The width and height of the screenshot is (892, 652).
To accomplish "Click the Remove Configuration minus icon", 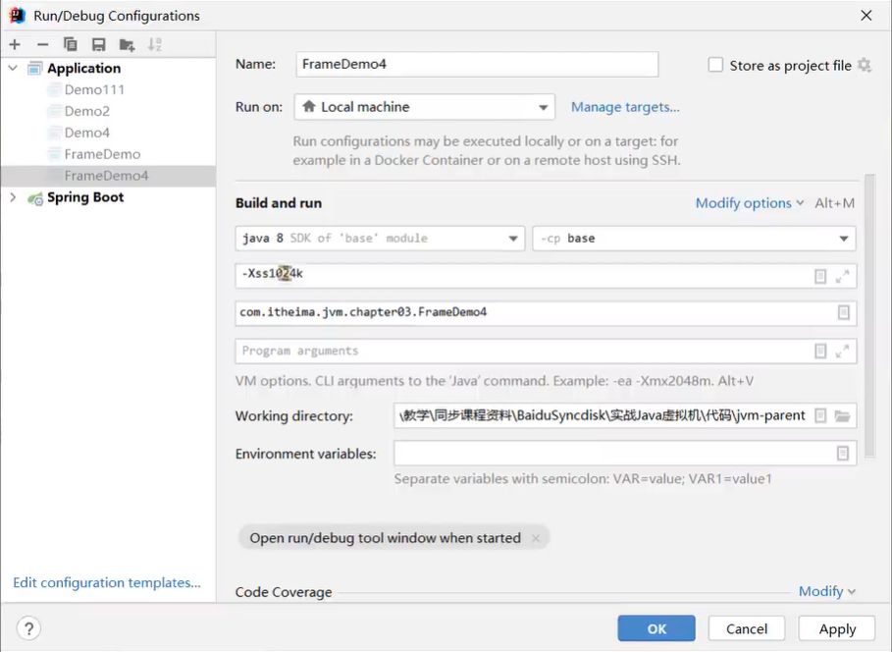I will (x=42, y=44).
